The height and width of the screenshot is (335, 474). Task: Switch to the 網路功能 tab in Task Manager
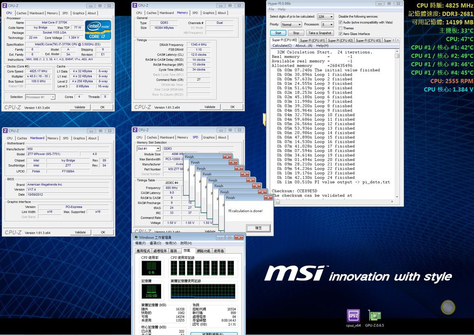tap(204, 251)
